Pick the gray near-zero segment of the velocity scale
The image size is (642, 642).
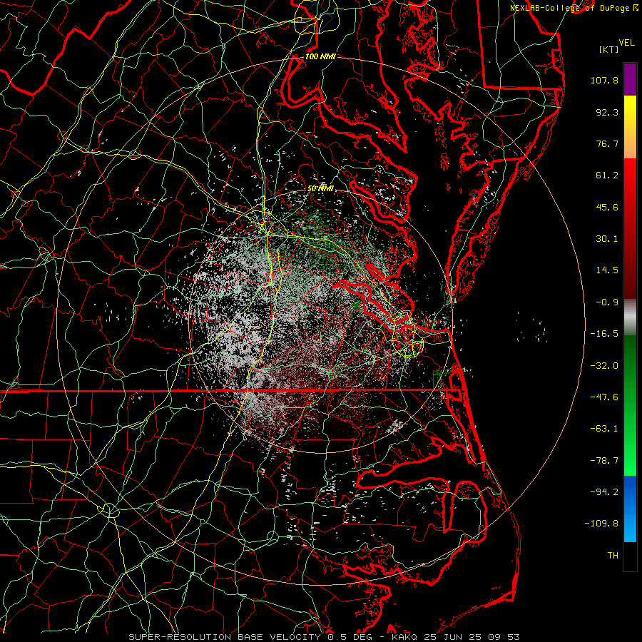point(630,317)
